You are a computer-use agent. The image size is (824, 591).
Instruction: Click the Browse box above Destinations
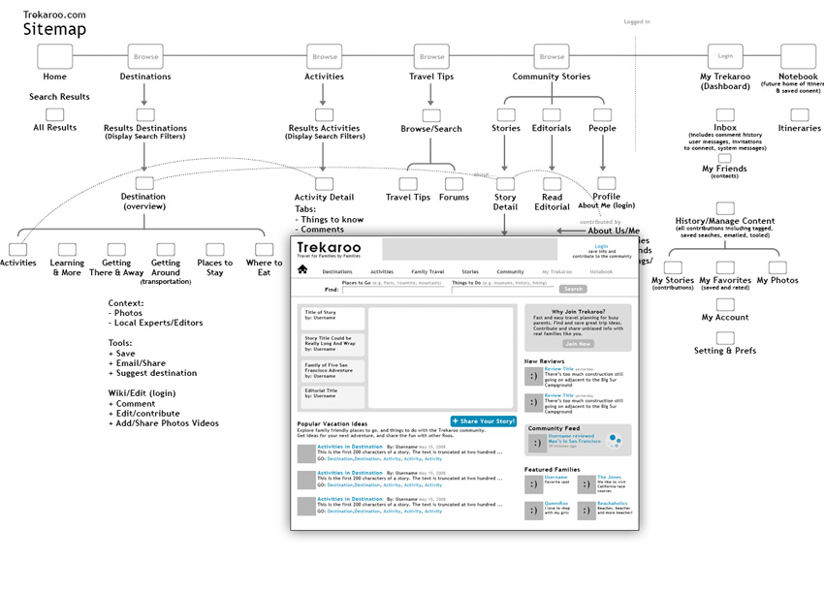click(x=145, y=56)
